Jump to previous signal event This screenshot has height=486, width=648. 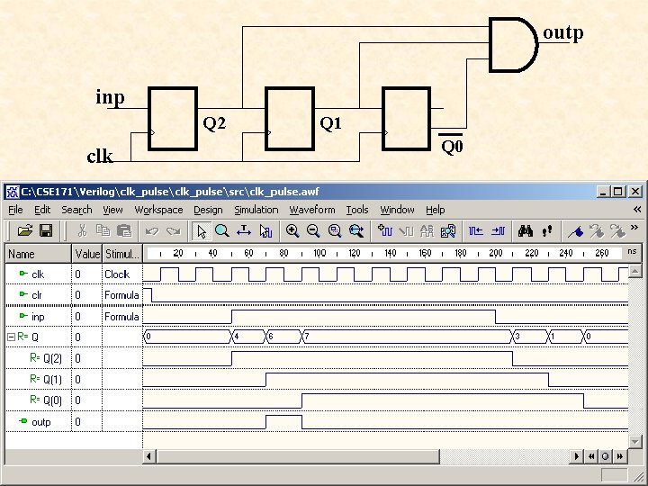pos(476,230)
